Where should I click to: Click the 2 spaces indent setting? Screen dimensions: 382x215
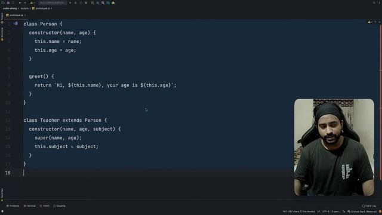pyautogui.click(x=335, y=211)
